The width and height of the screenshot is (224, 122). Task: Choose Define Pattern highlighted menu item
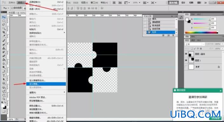point(46,84)
